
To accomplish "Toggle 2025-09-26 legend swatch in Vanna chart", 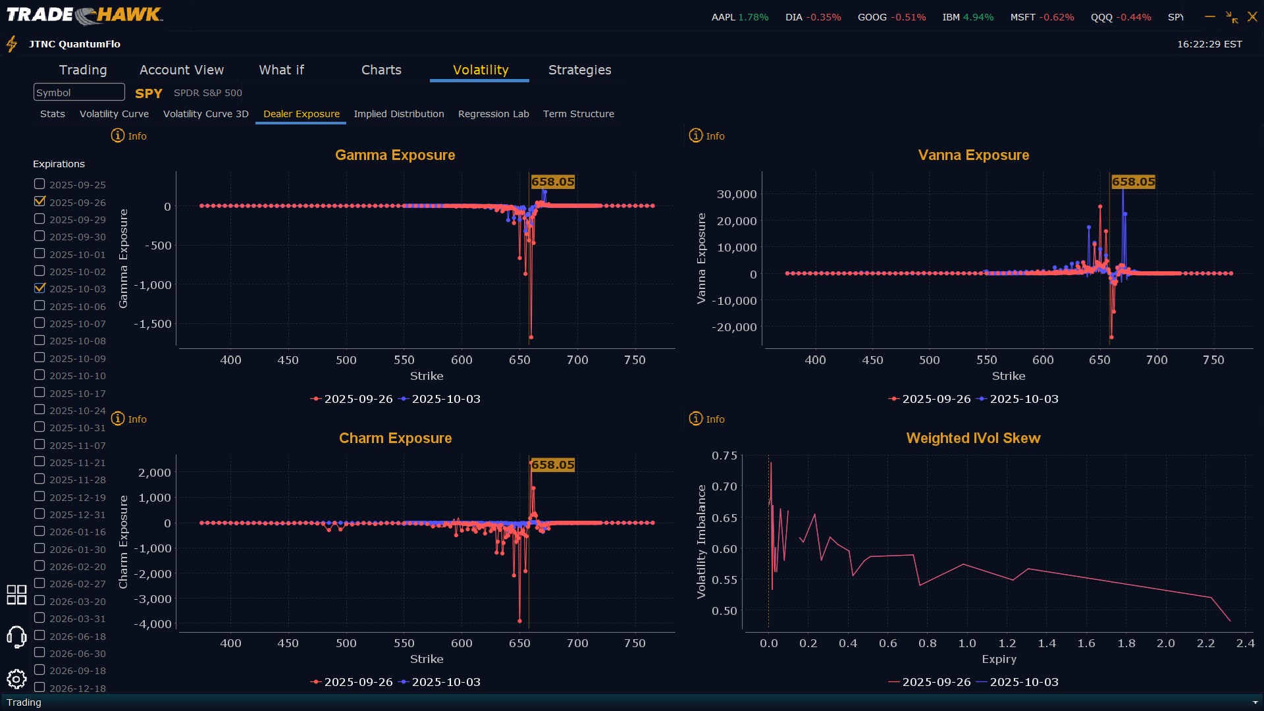I will click(x=893, y=399).
